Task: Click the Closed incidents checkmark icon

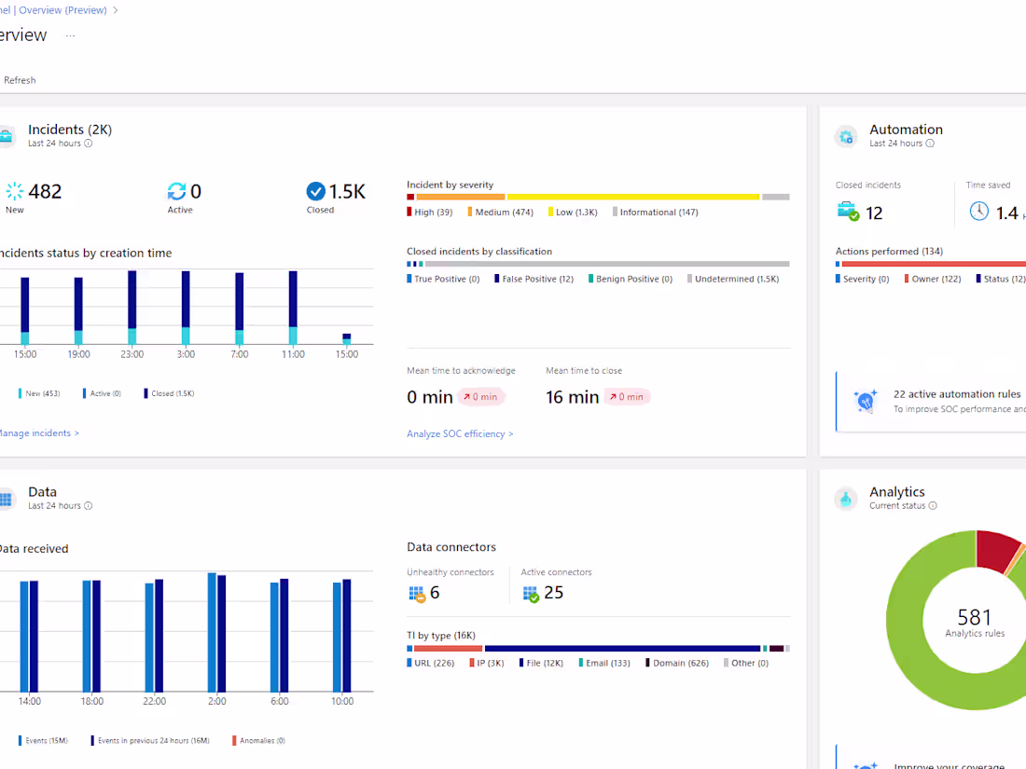Action: pyautogui.click(x=315, y=191)
